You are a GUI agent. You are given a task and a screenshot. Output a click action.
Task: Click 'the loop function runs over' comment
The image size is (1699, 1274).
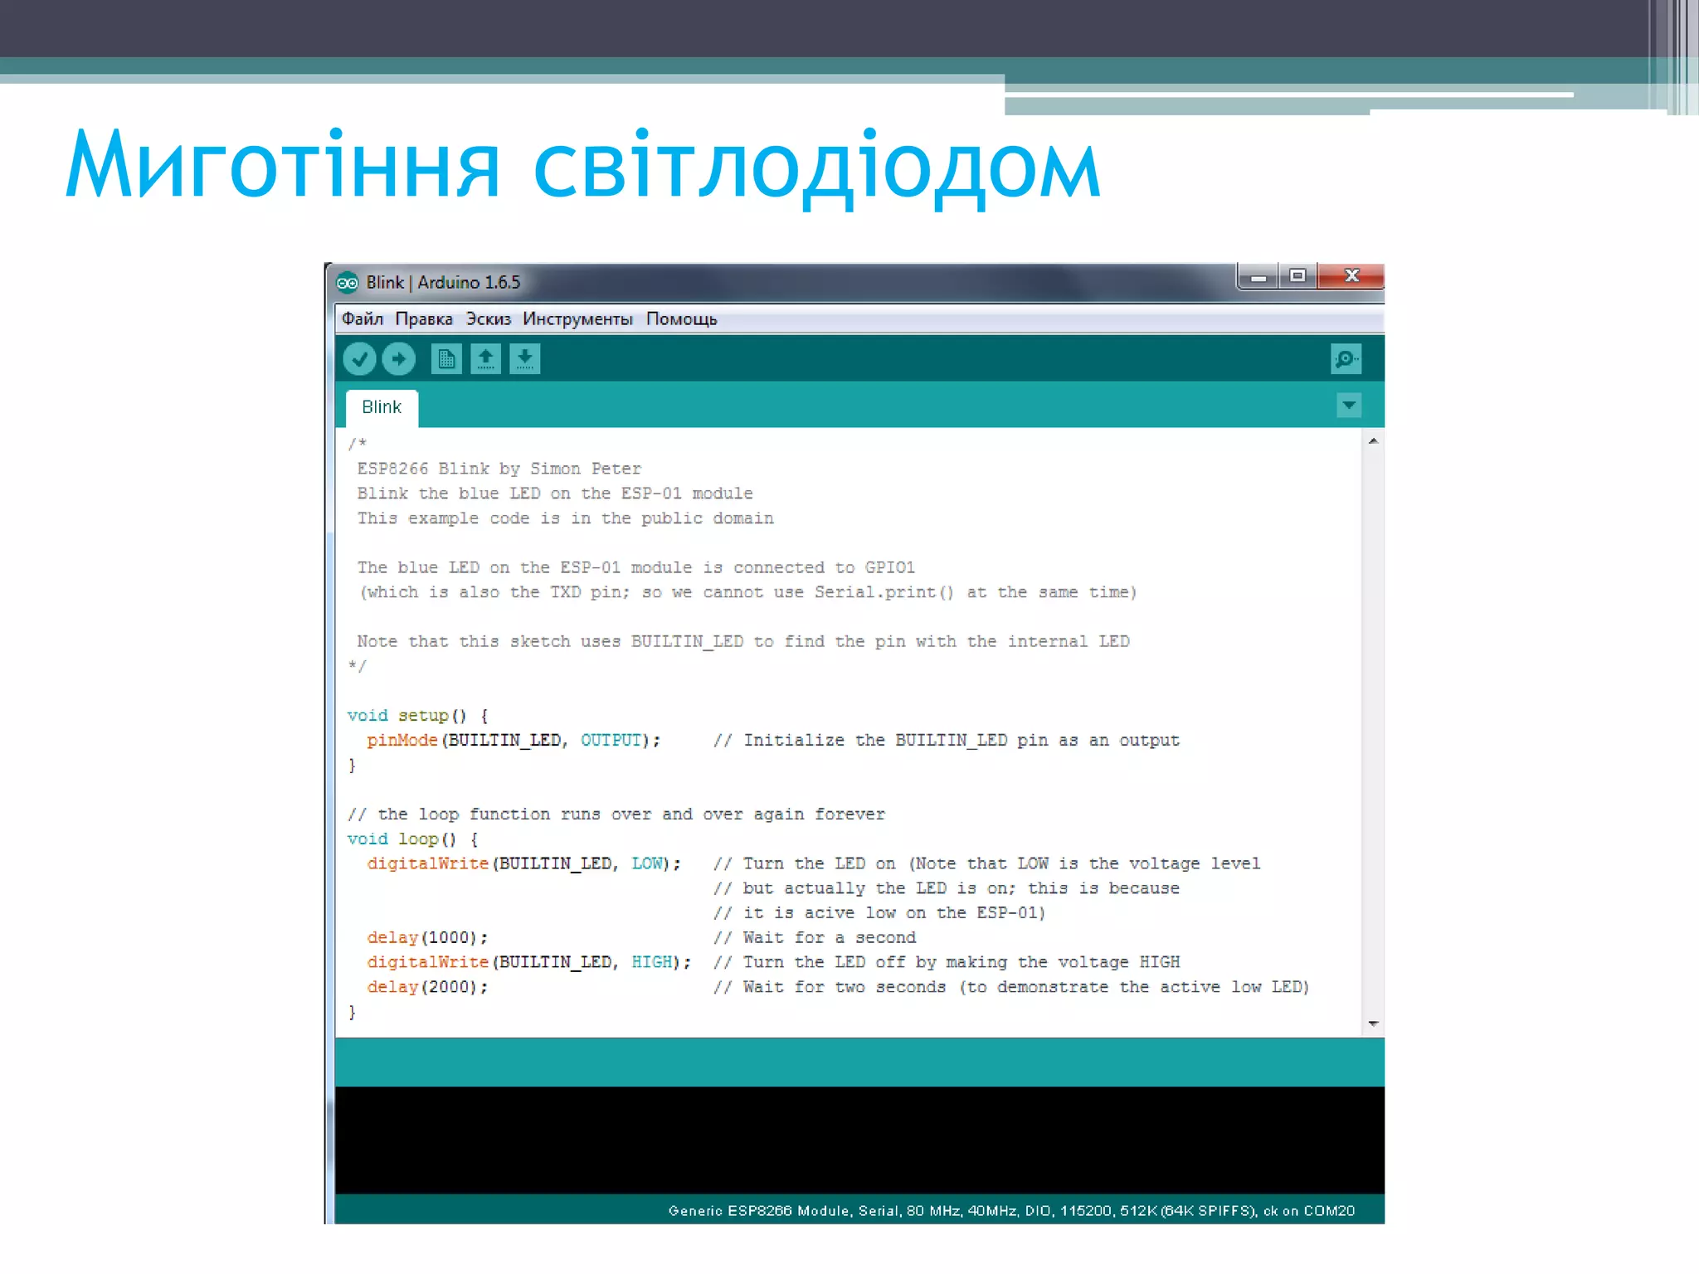tap(616, 814)
